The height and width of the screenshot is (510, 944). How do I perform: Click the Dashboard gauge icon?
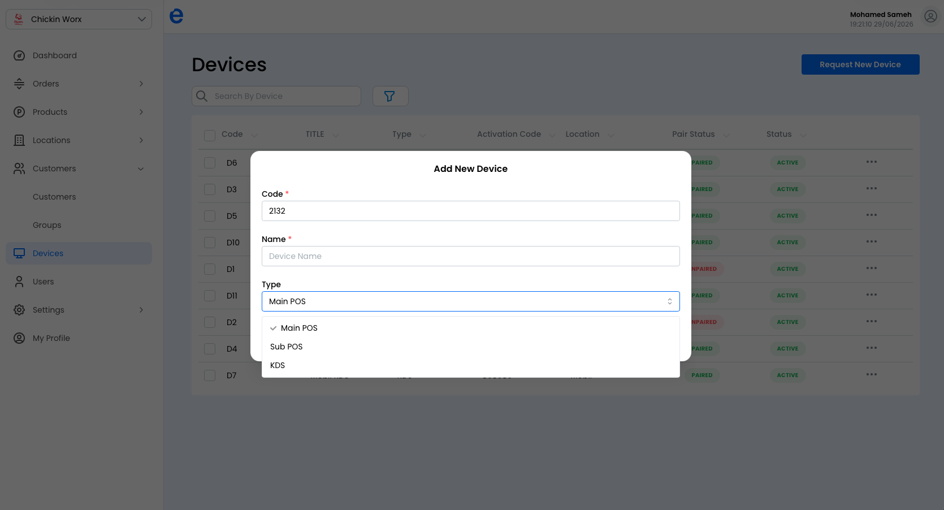pyautogui.click(x=19, y=55)
